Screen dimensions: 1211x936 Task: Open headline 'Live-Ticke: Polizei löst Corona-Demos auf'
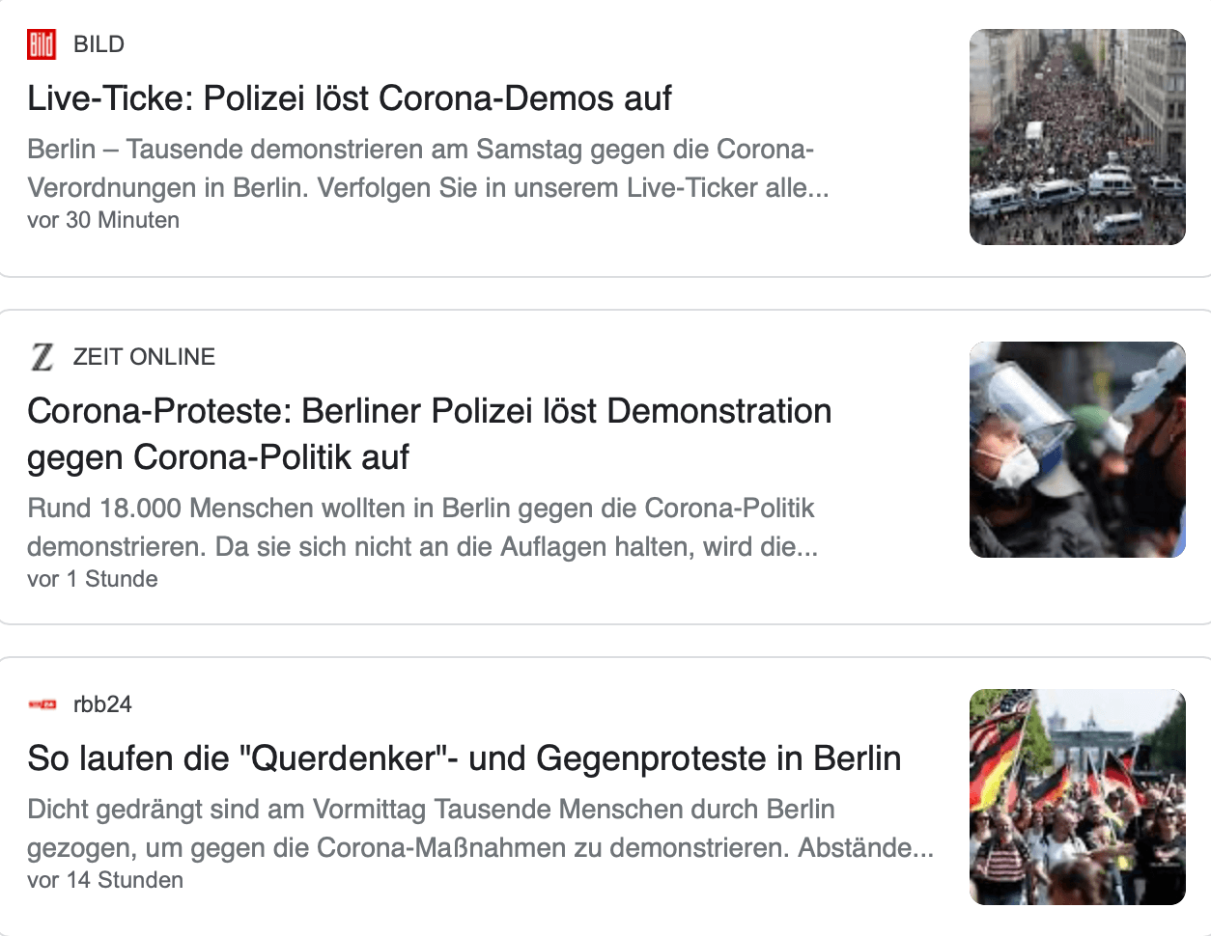click(349, 98)
